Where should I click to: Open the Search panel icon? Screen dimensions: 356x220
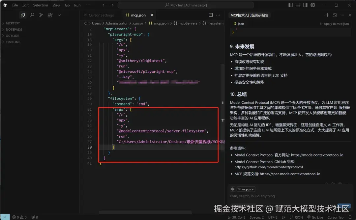click(32, 15)
